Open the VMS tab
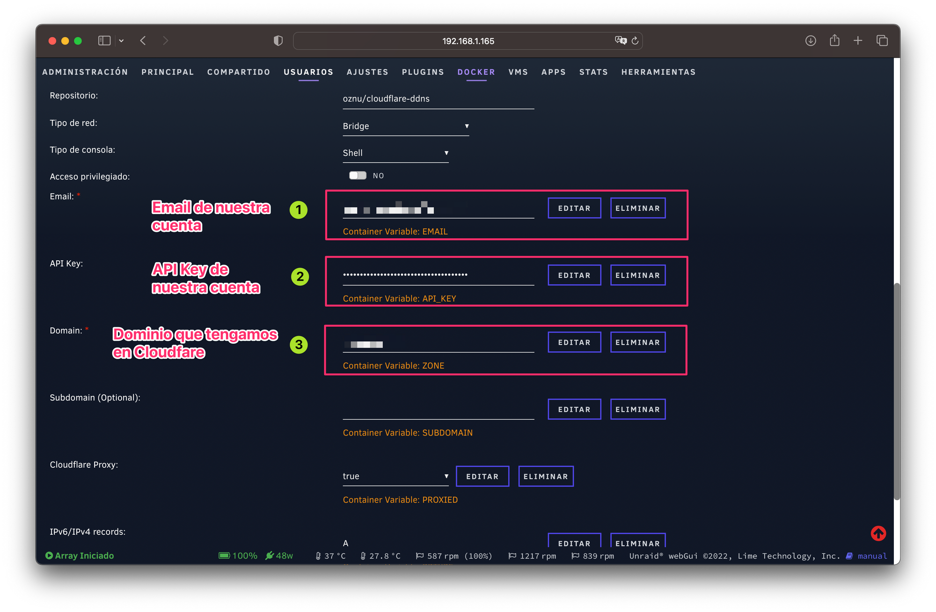 point(518,72)
